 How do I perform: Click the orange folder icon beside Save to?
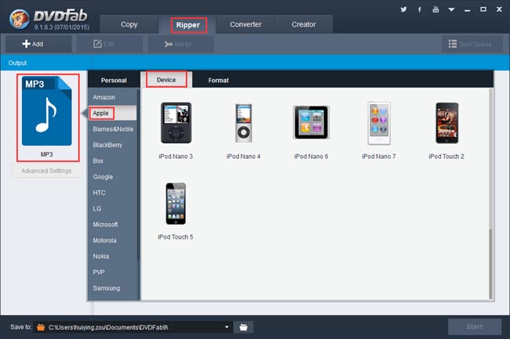[x=41, y=327]
